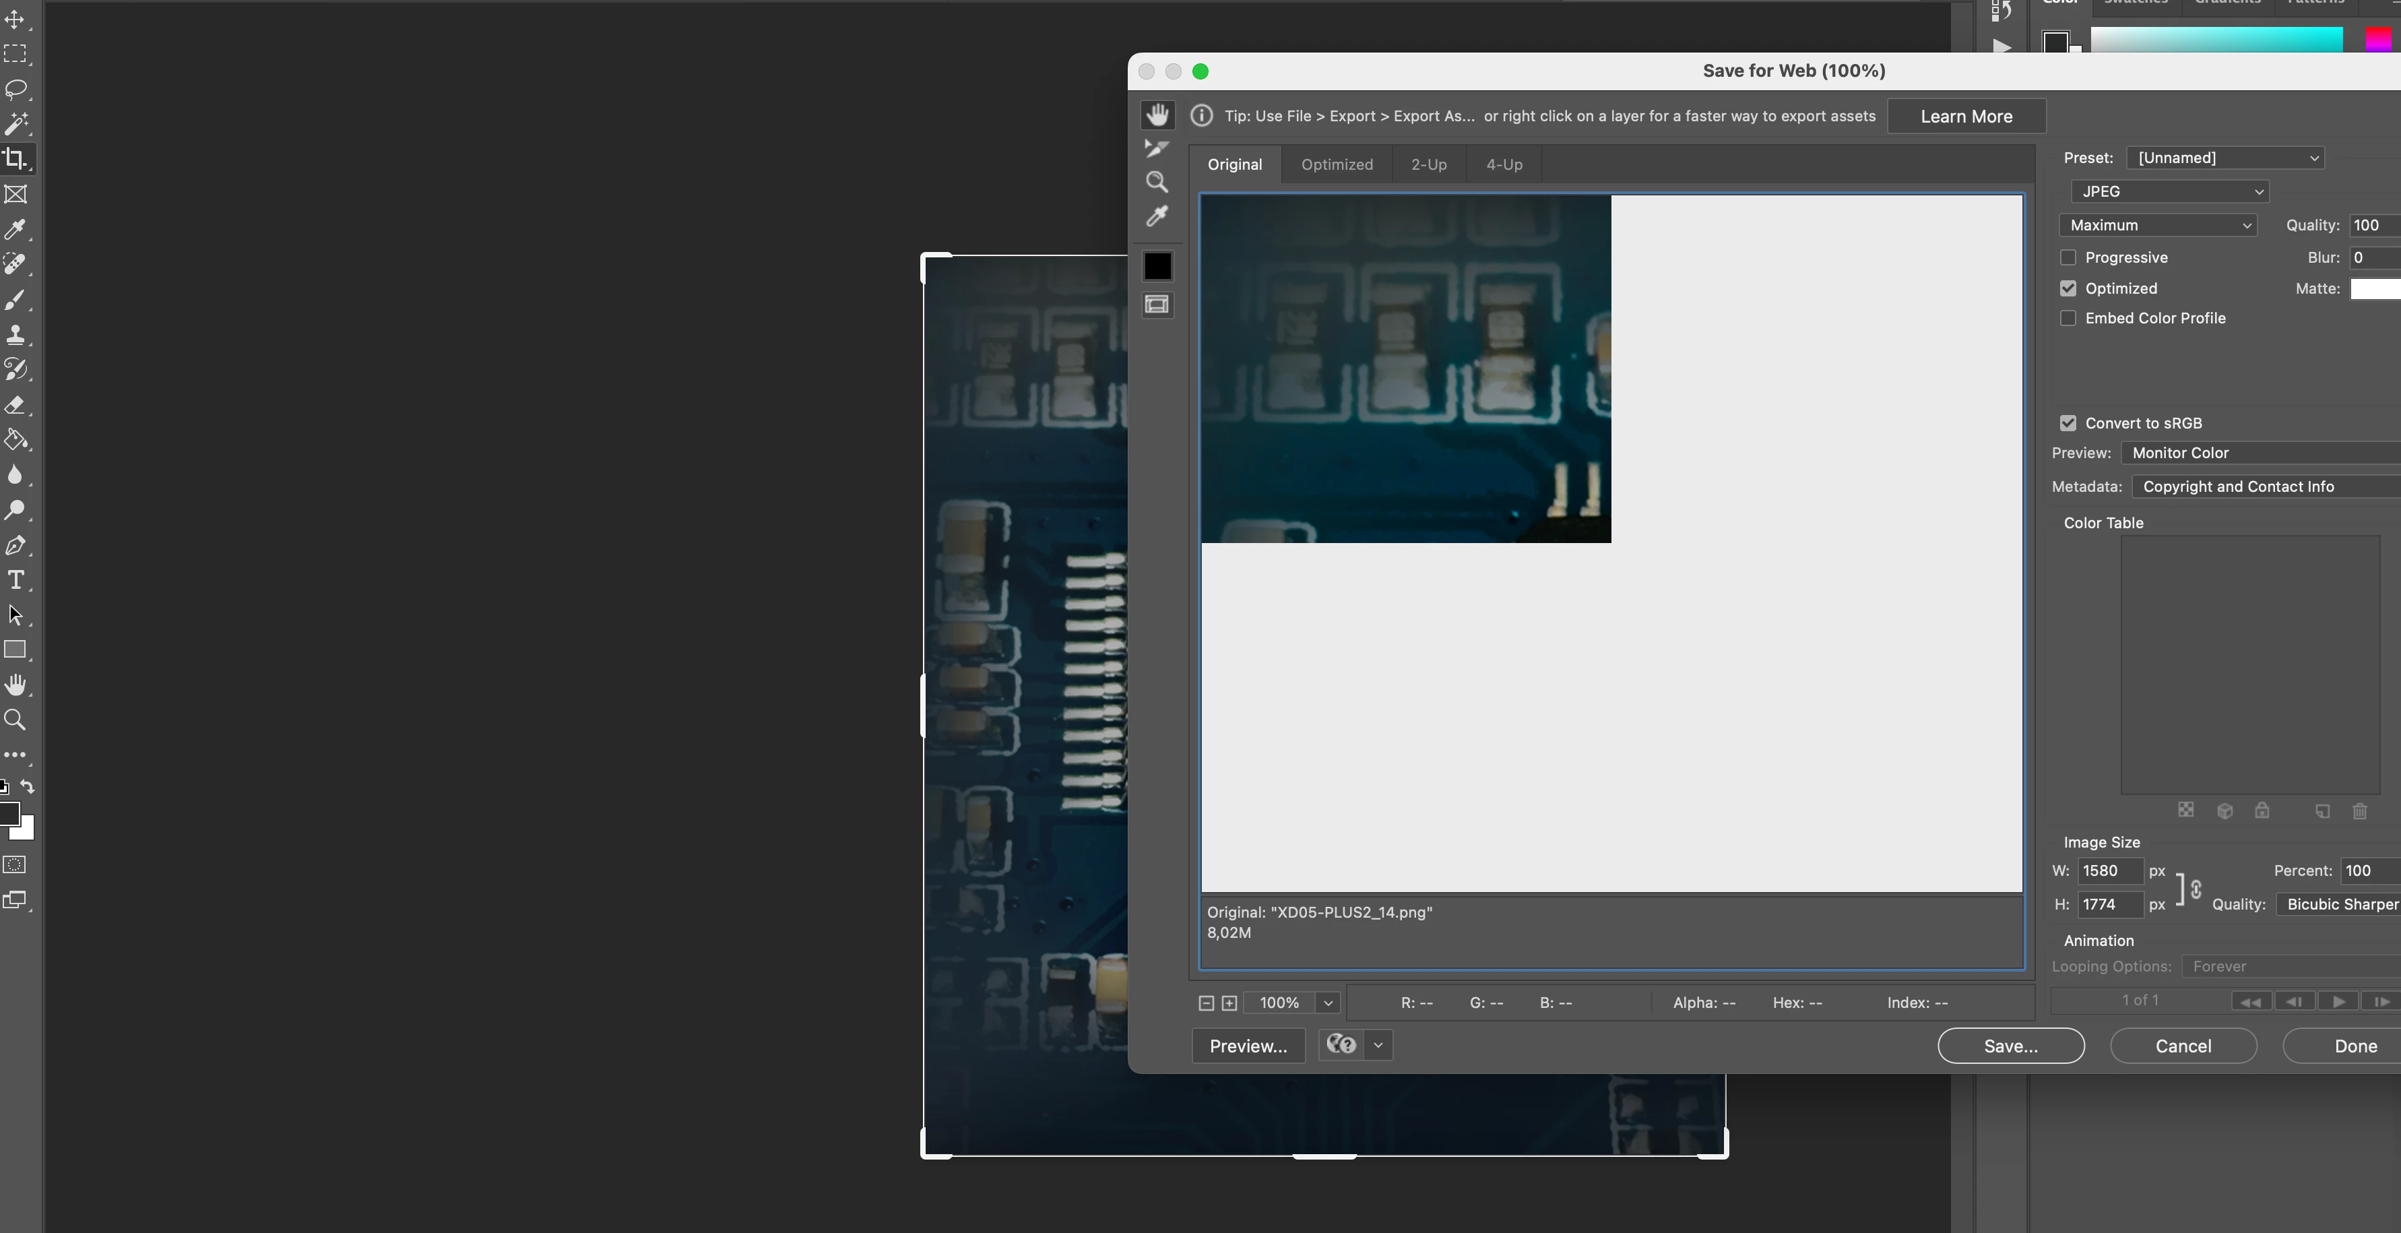Screen dimensions: 2401x1233
Task: Click the black eyedropper color swatch
Action: pos(1157,267)
